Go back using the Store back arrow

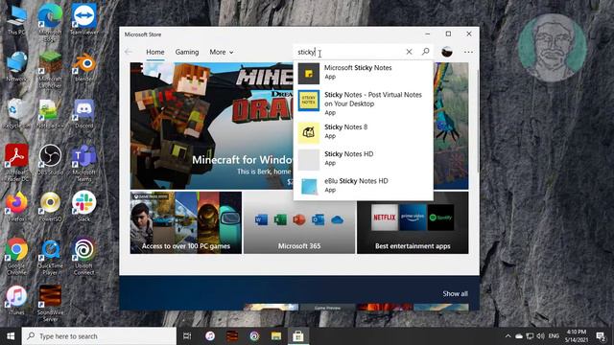pos(129,52)
